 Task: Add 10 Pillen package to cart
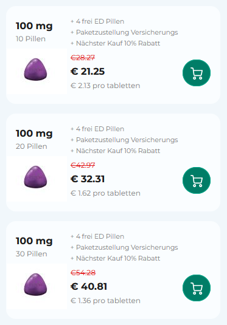(197, 73)
